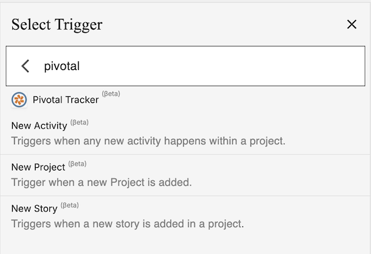Choose the New Activity trigger
Viewport: 371px width, 254px height.
point(185,134)
